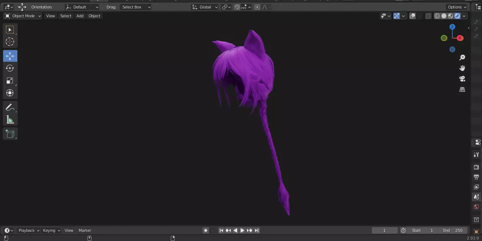This screenshot has width=482, height=241.
Task: Open the Object menu
Action: tap(94, 16)
